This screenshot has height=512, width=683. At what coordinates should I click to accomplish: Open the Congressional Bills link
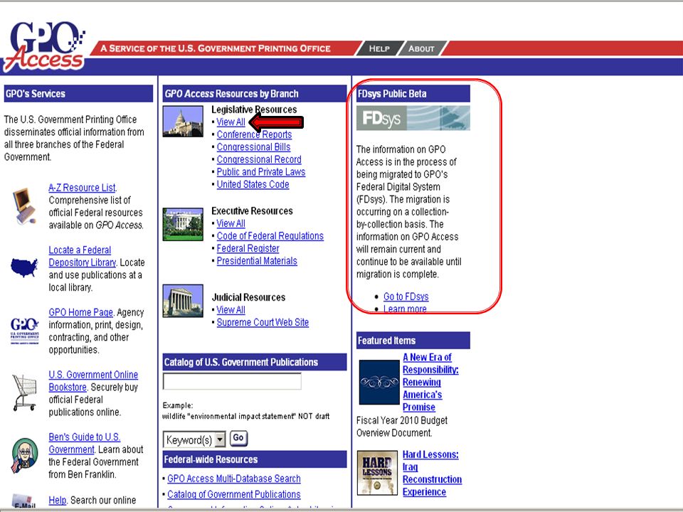click(253, 147)
